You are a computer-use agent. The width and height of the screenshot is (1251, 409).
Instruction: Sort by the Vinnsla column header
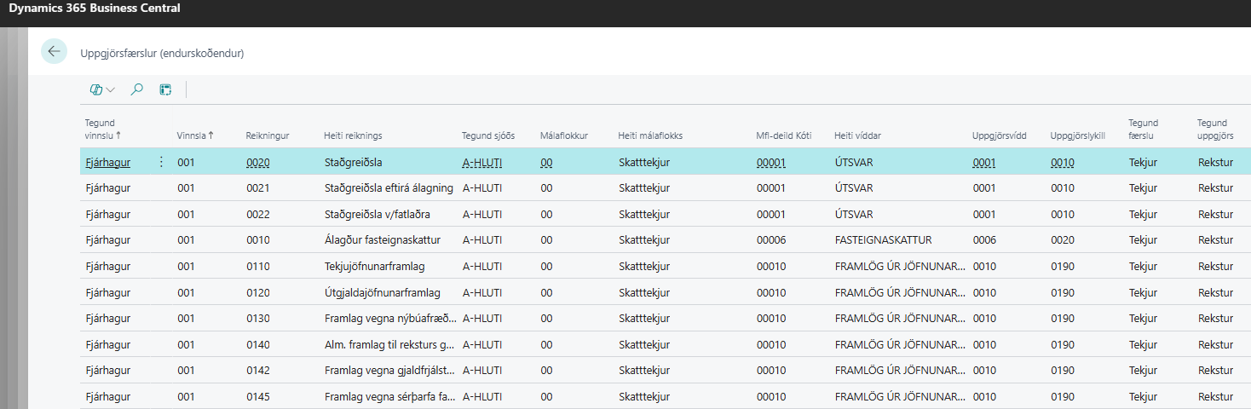pos(194,135)
